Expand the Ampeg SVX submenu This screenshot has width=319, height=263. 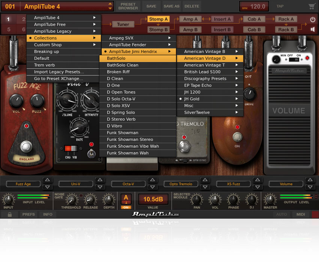point(139,38)
